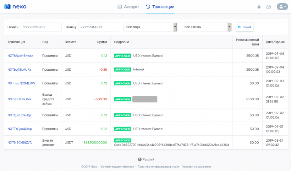The width and height of the screenshot is (291, 171).
Task: Click the globe language icon
Action: point(140,159)
